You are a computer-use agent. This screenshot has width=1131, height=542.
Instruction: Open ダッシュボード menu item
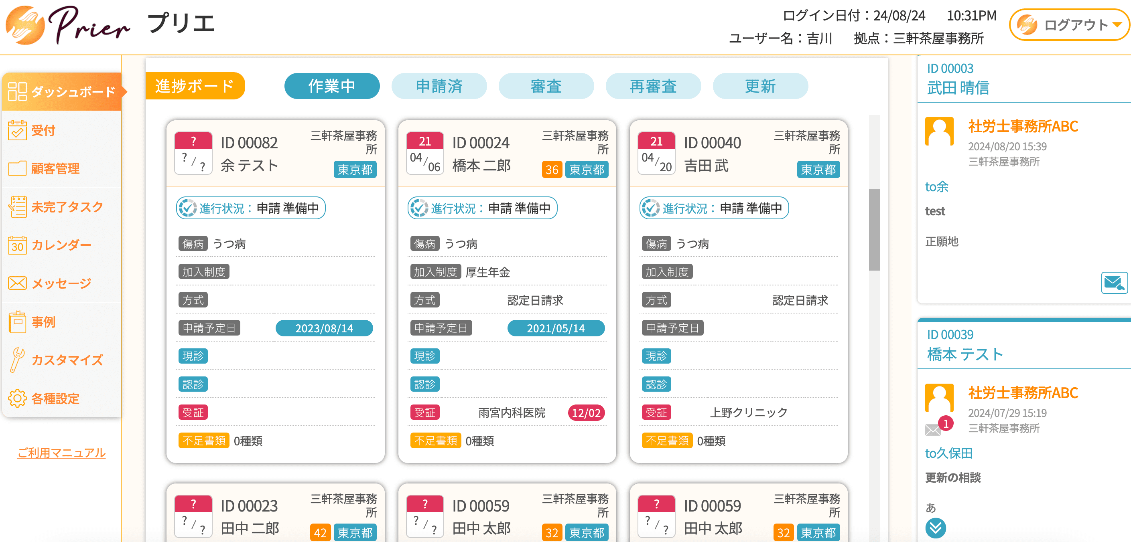point(62,91)
